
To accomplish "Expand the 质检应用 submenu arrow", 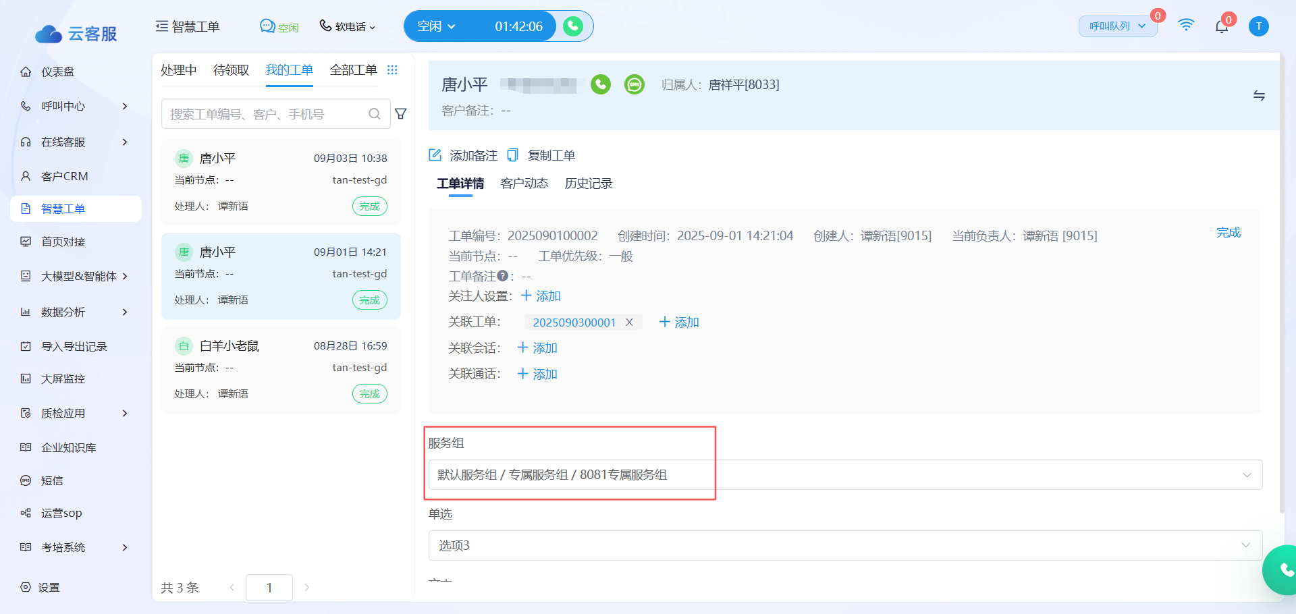I will pyautogui.click(x=125, y=413).
